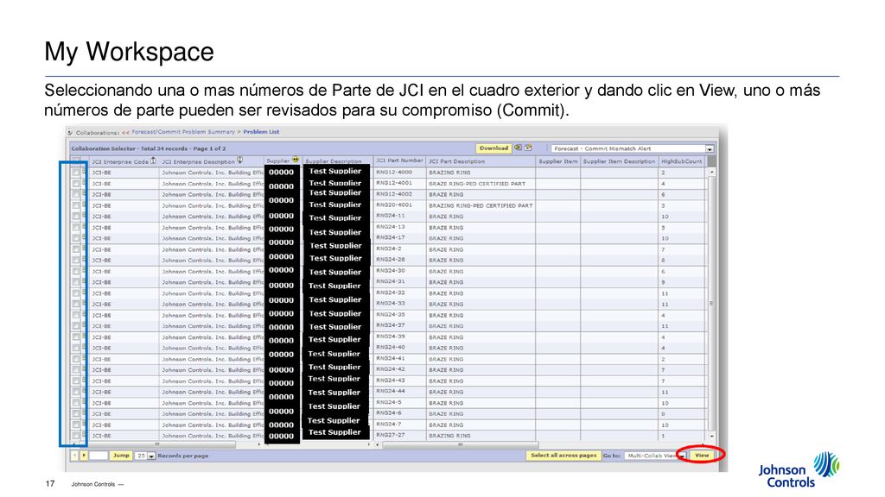This screenshot has height=497, width=885.
Task: Select checkbox for part RNG24-30
Action: click(76, 272)
